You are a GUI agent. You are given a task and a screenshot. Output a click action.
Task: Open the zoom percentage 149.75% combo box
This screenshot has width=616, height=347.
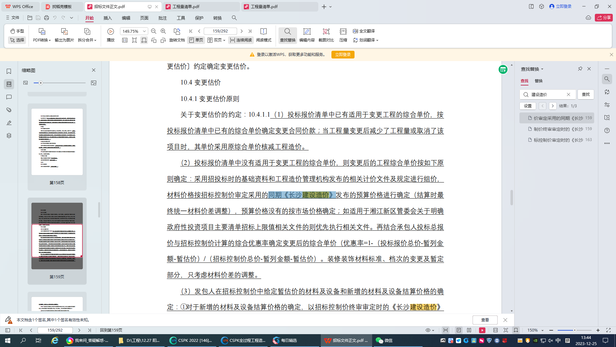pyautogui.click(x=134, y=31)
